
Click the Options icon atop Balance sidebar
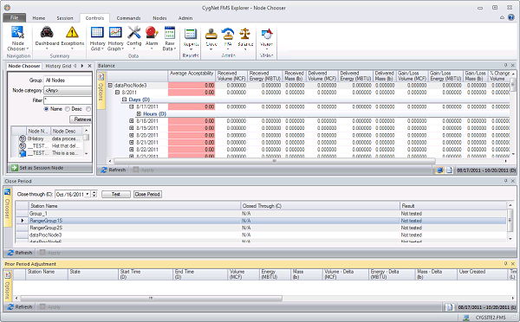click(101, 77)
